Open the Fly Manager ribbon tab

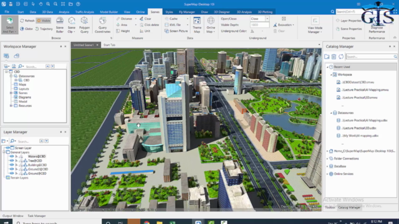point(187,12)
